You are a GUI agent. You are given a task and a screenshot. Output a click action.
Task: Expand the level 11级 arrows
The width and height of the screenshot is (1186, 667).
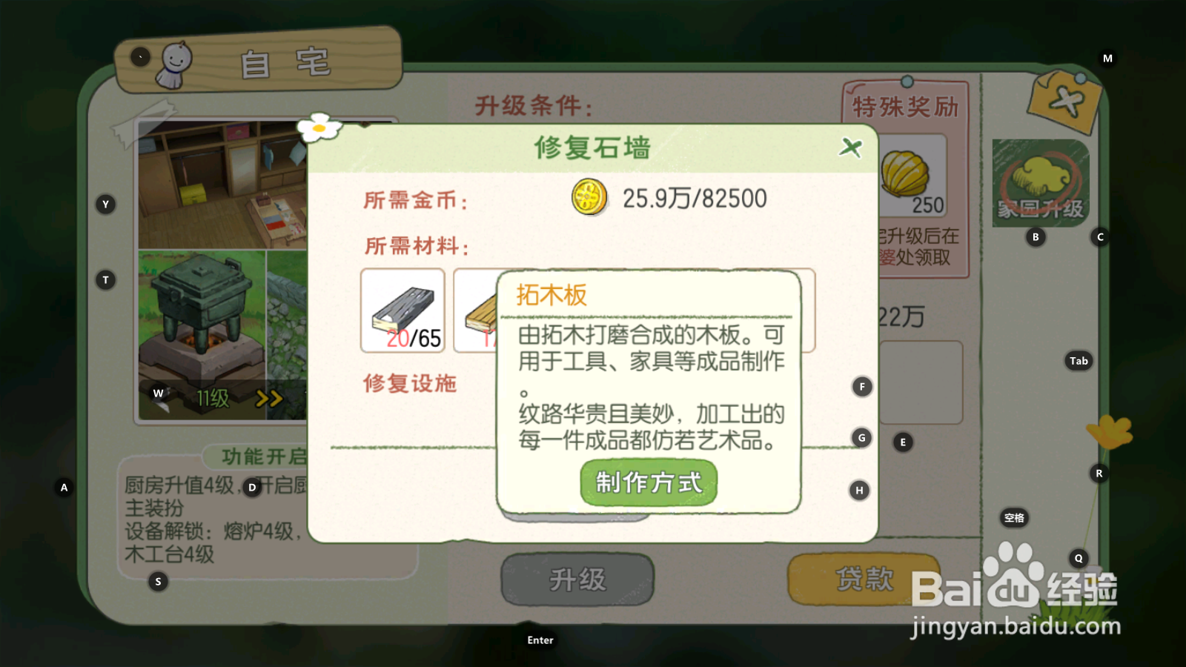click(x=269, y=399)
